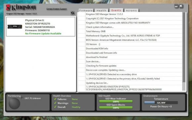This screenshot has width=192, height=120.
Task: Select the Physical Drive 0 entry
Action: (41, 27)
